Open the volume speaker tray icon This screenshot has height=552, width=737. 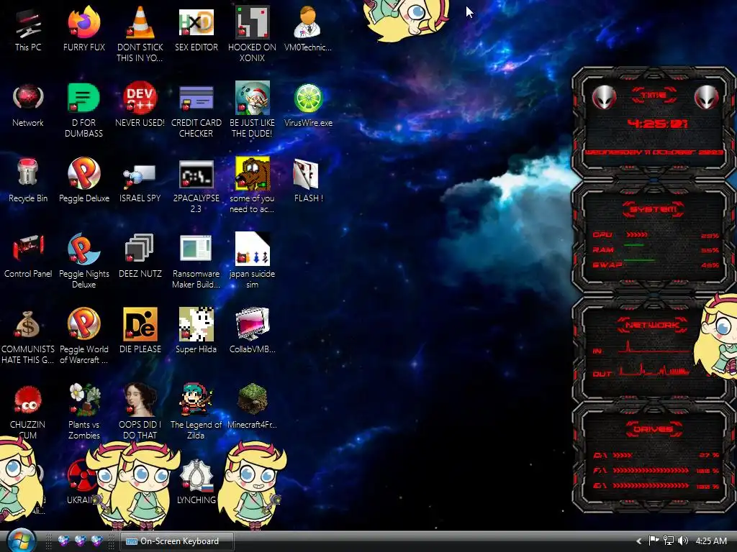683,540
